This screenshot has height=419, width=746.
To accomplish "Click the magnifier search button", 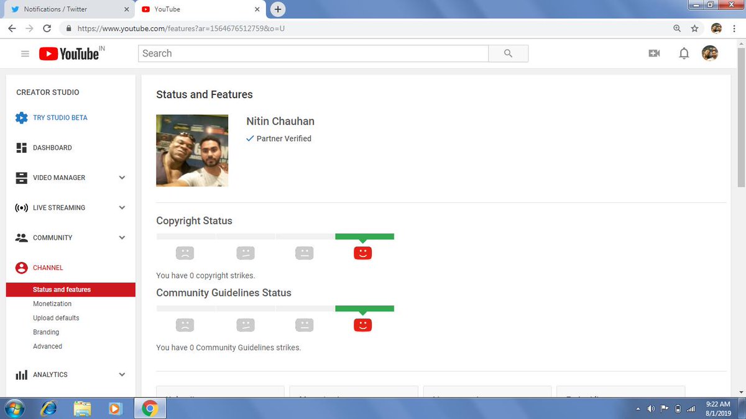I will 509,53.
